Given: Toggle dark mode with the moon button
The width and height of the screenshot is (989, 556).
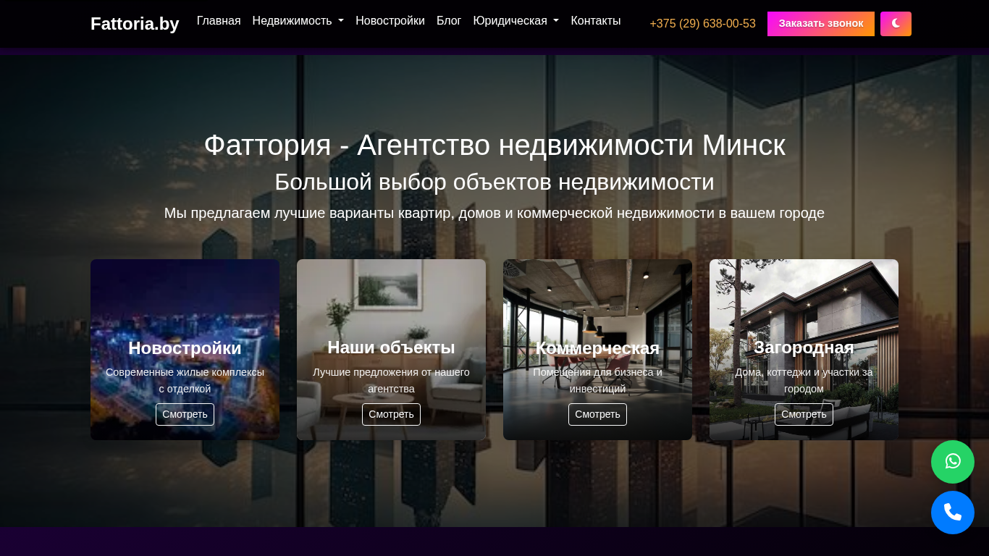Looking at the screenshot, I should [x=896, y=24].
